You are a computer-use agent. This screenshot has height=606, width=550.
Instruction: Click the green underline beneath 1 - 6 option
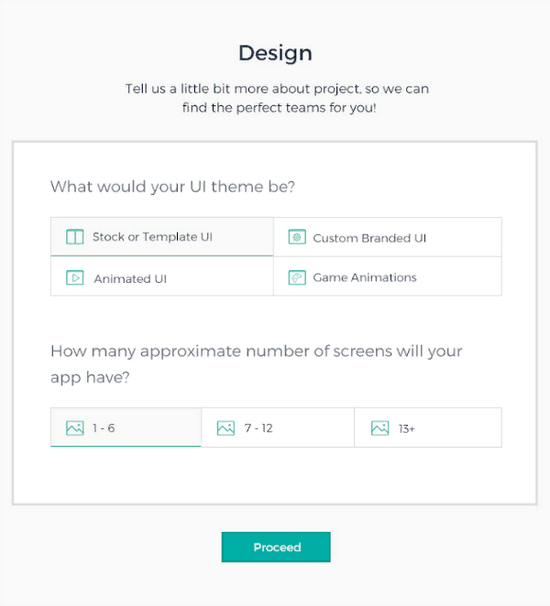coord(126,446)
